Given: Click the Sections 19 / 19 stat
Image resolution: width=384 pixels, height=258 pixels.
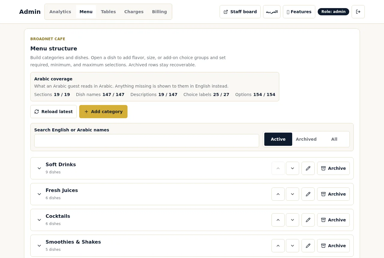Looking at the screenshot, I should coord(52,94).
